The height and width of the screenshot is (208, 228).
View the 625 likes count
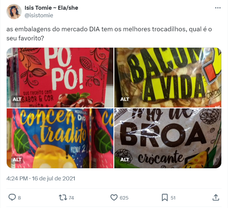(x=124, y=198)
